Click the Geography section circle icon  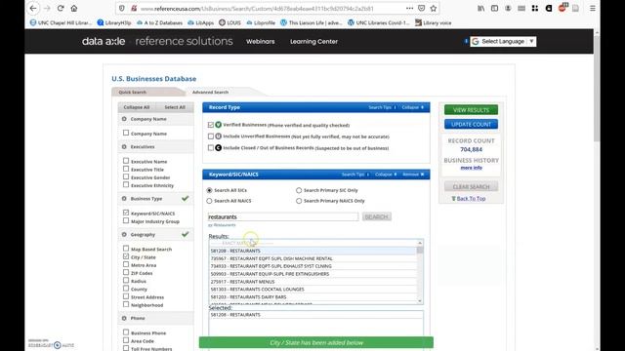[124, 235]
